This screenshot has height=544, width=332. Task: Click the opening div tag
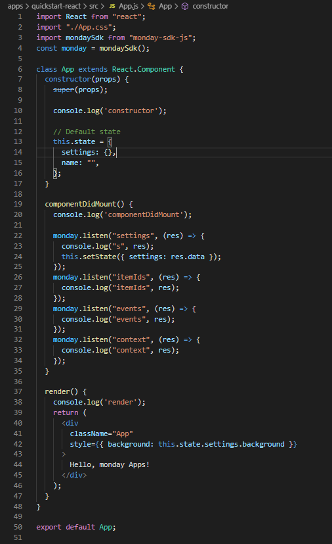70,423
